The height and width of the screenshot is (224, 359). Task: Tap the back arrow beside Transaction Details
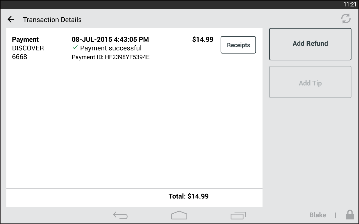point(11,19)
